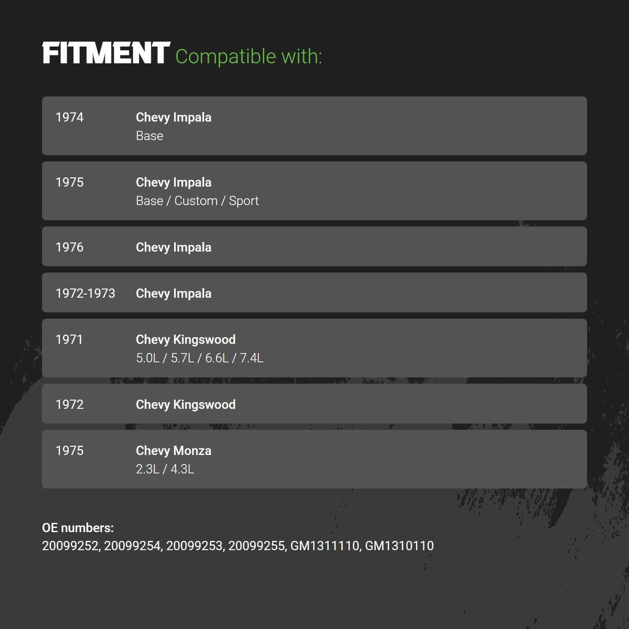Click the '1971' year label
The height and width of the screenshot is (629, 629).
[69, 339]
